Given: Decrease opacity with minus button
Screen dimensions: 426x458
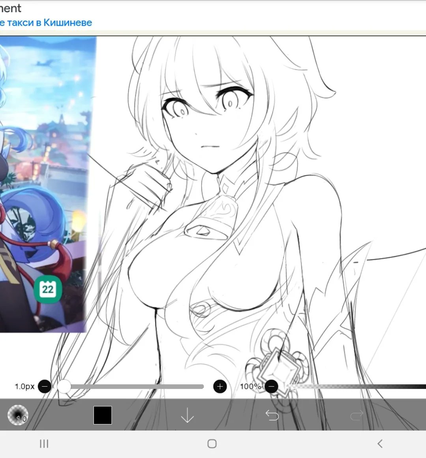Looking at the screenshot, I should [271, 387].
